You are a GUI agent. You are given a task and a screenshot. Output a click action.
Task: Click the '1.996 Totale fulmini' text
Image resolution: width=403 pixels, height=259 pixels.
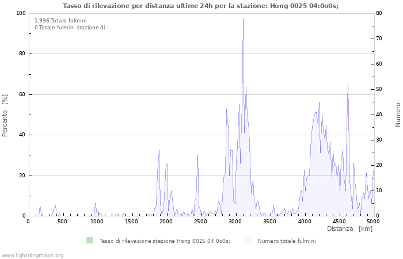60,21
